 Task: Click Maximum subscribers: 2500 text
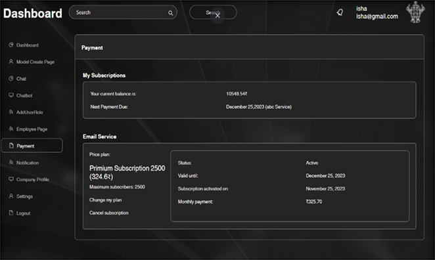(x=117, y=187)
